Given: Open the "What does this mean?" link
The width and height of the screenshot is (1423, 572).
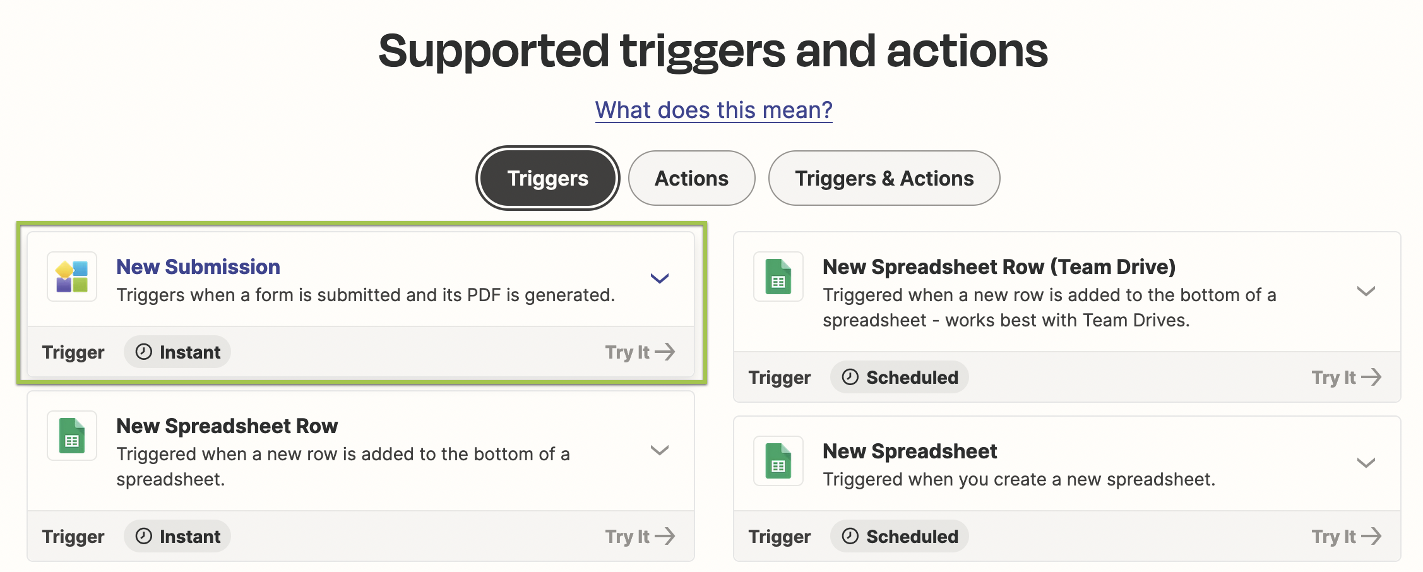Looking at the screenshot, I should [x=713, y=110].
